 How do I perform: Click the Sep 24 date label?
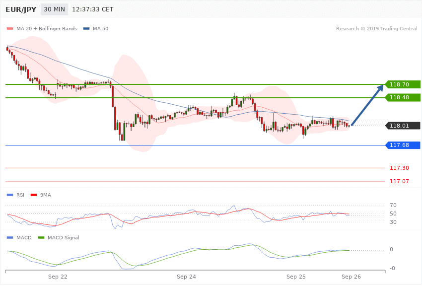click(186, 277)
